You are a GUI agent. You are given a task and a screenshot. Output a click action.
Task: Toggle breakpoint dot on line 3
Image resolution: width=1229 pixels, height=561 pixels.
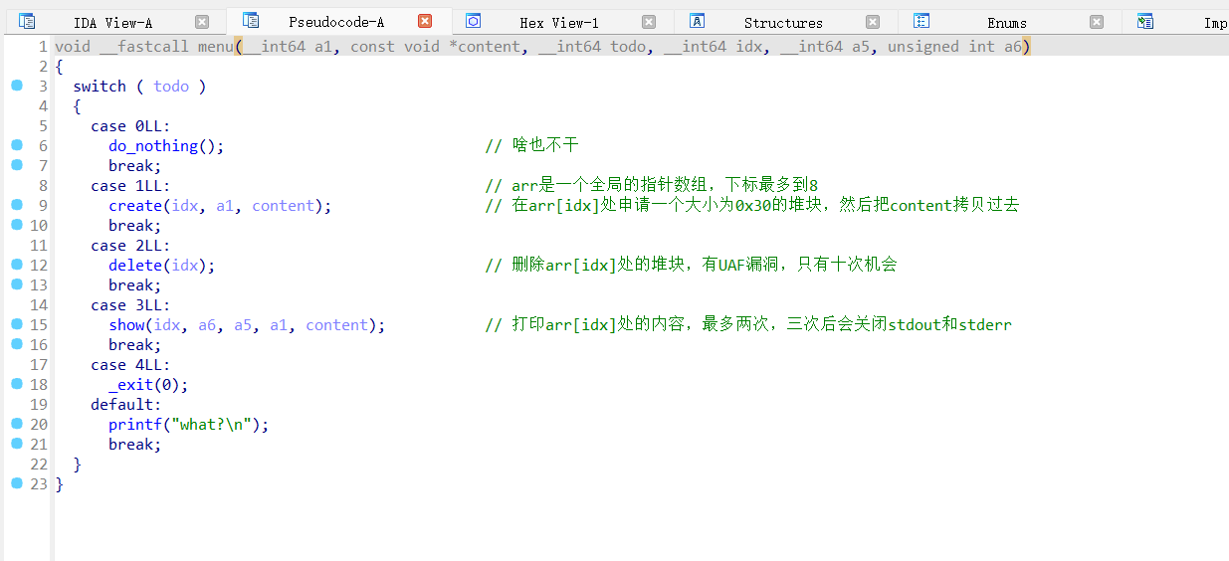(x=17, y=86)
